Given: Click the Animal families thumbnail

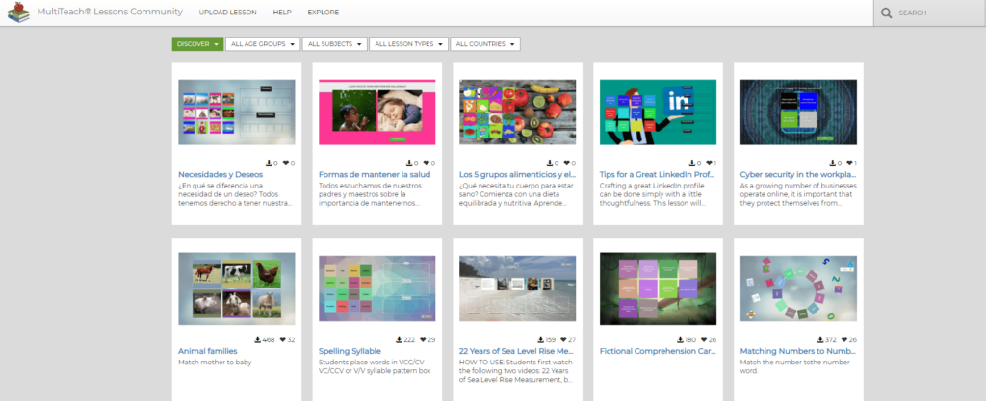Looking at the screenshot, I should pyautogui.click(x=237, y=288).
